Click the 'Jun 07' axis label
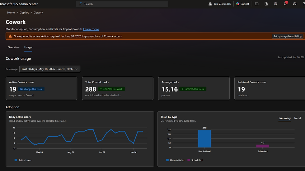The width and height of the screenshot is (305, 171). tap(102, 152)
